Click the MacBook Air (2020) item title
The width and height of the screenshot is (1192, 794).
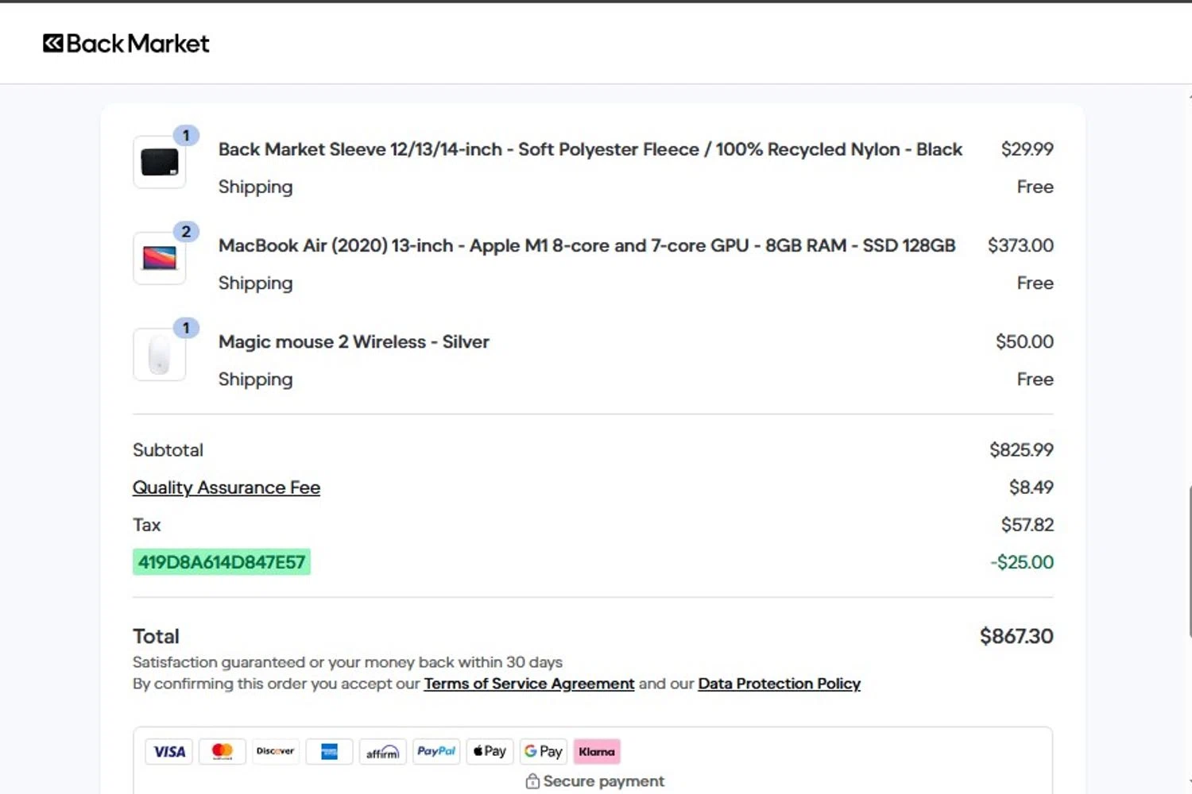(586, 245)
